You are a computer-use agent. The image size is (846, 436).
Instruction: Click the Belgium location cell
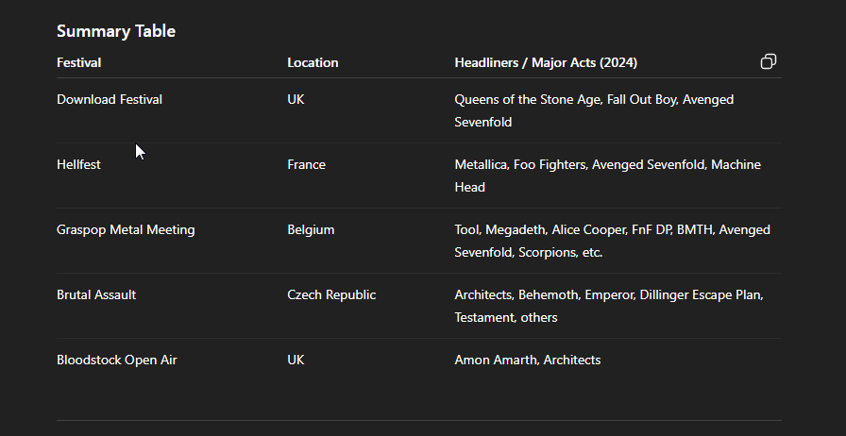pyautogui.click(x=311, y=230)
